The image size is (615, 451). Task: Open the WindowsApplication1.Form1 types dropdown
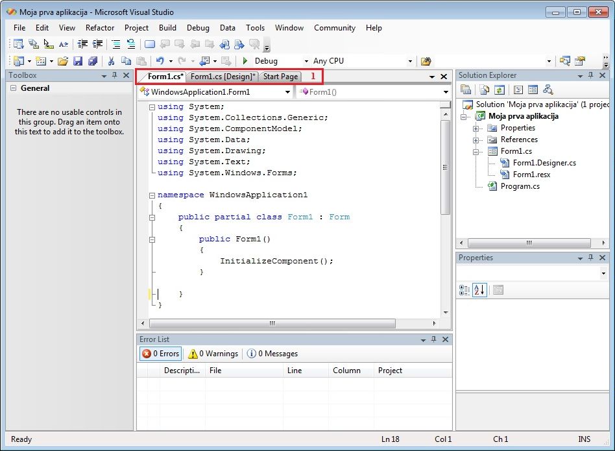tap(287, 91)
